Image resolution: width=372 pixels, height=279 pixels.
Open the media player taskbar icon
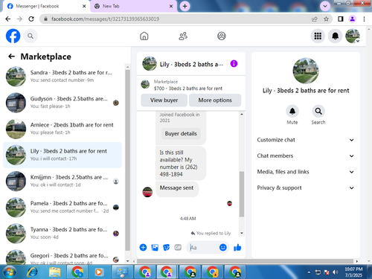[99, 272]
